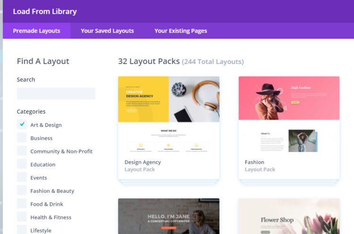
Task: Enable Community & Non-Profit category
Action: (x=22, y=151)
